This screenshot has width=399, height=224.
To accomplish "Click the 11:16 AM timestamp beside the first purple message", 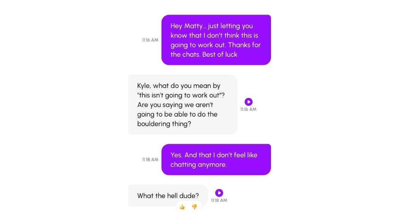I will click(x=150, y=40).
